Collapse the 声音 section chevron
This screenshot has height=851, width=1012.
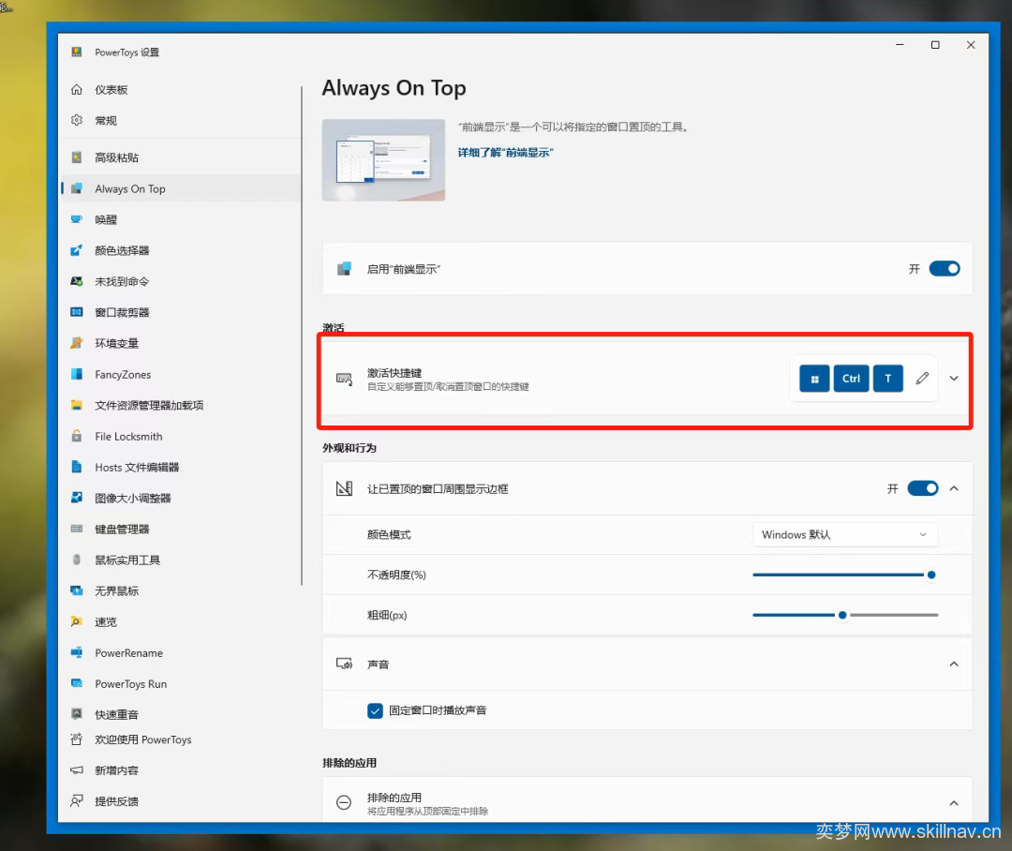pyautogui.click(x=954, y=664)
